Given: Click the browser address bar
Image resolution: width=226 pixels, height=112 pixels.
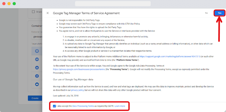Looking at the screenshot, I should pos(113,4).
